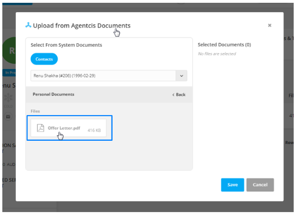Viewport: 296px width, 213px height.
Task: Click the Select From System Documents heading
Action: (x=66, y=45)
